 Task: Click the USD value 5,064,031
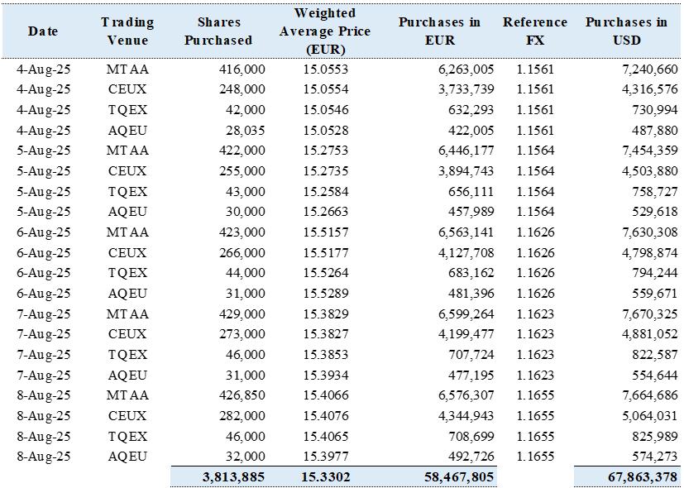click(648, 416)
